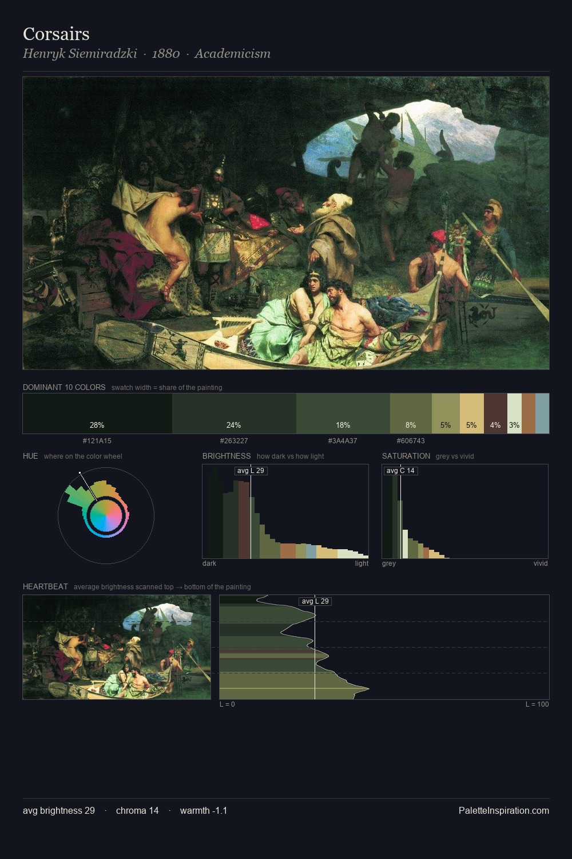
Task: Pick the 18% forest green swatch
Action: (343, 413)
